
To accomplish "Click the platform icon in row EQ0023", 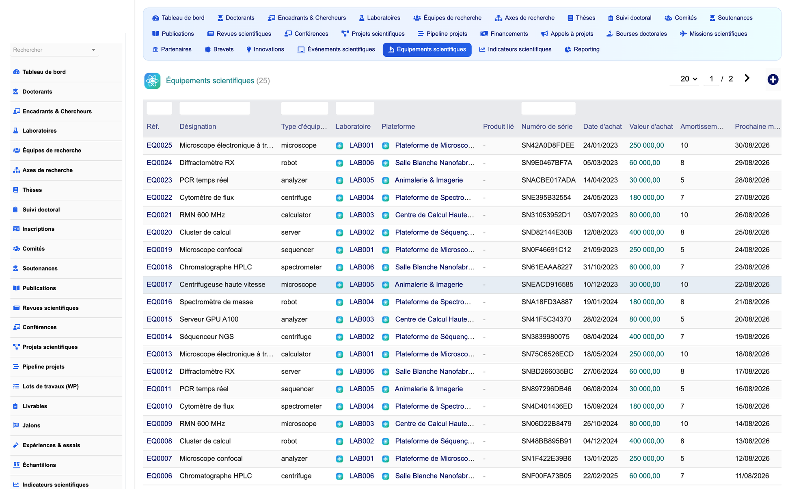I will pos(386,180).
